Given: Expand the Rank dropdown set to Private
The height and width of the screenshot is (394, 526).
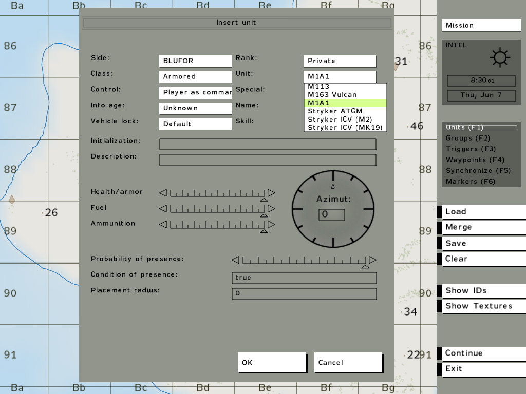Looking at the screenshot, I should pos(340,61).
